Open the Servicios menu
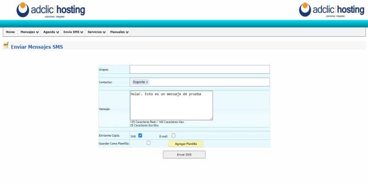The image size is (368, 184). [97, 32]
